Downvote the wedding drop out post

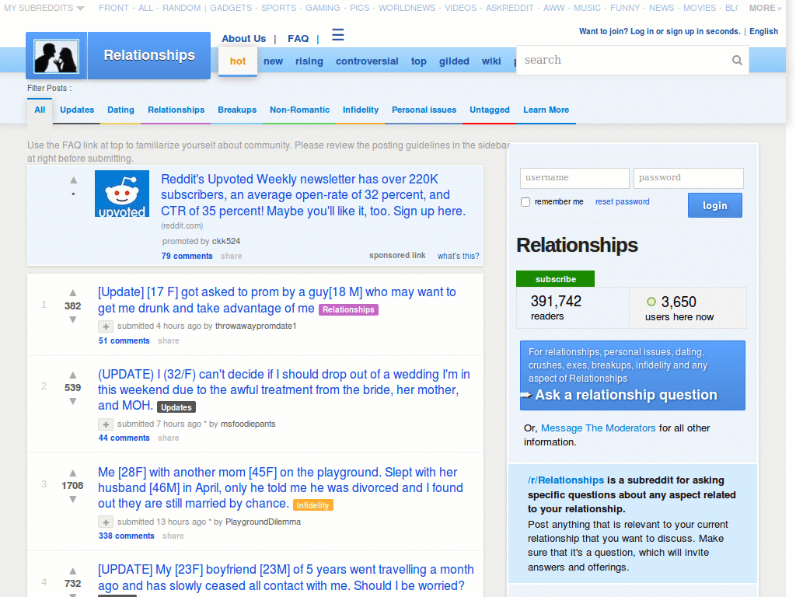coord(73,401)
